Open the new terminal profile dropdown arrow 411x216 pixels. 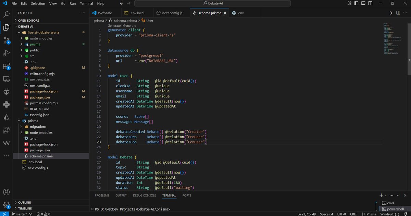coord(386,195)
